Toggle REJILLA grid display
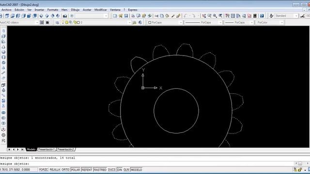310x174 pixels. click(55, 170)
